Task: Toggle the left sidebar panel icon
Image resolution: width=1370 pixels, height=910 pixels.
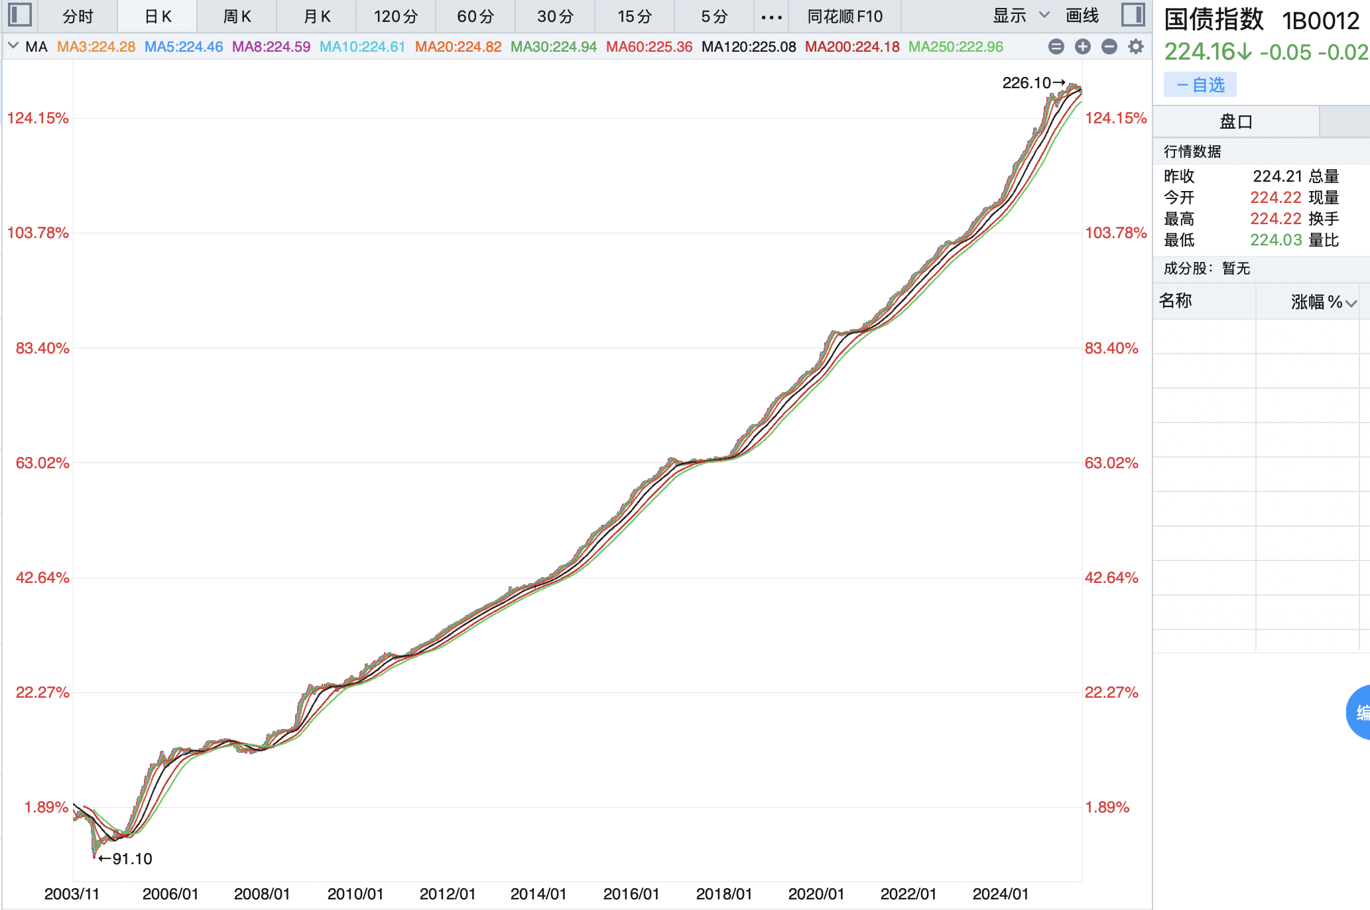Action: click(x=20, y=15)
